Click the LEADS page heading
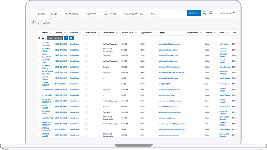Viewport: 267px width, 150px height. click(44, 23)
